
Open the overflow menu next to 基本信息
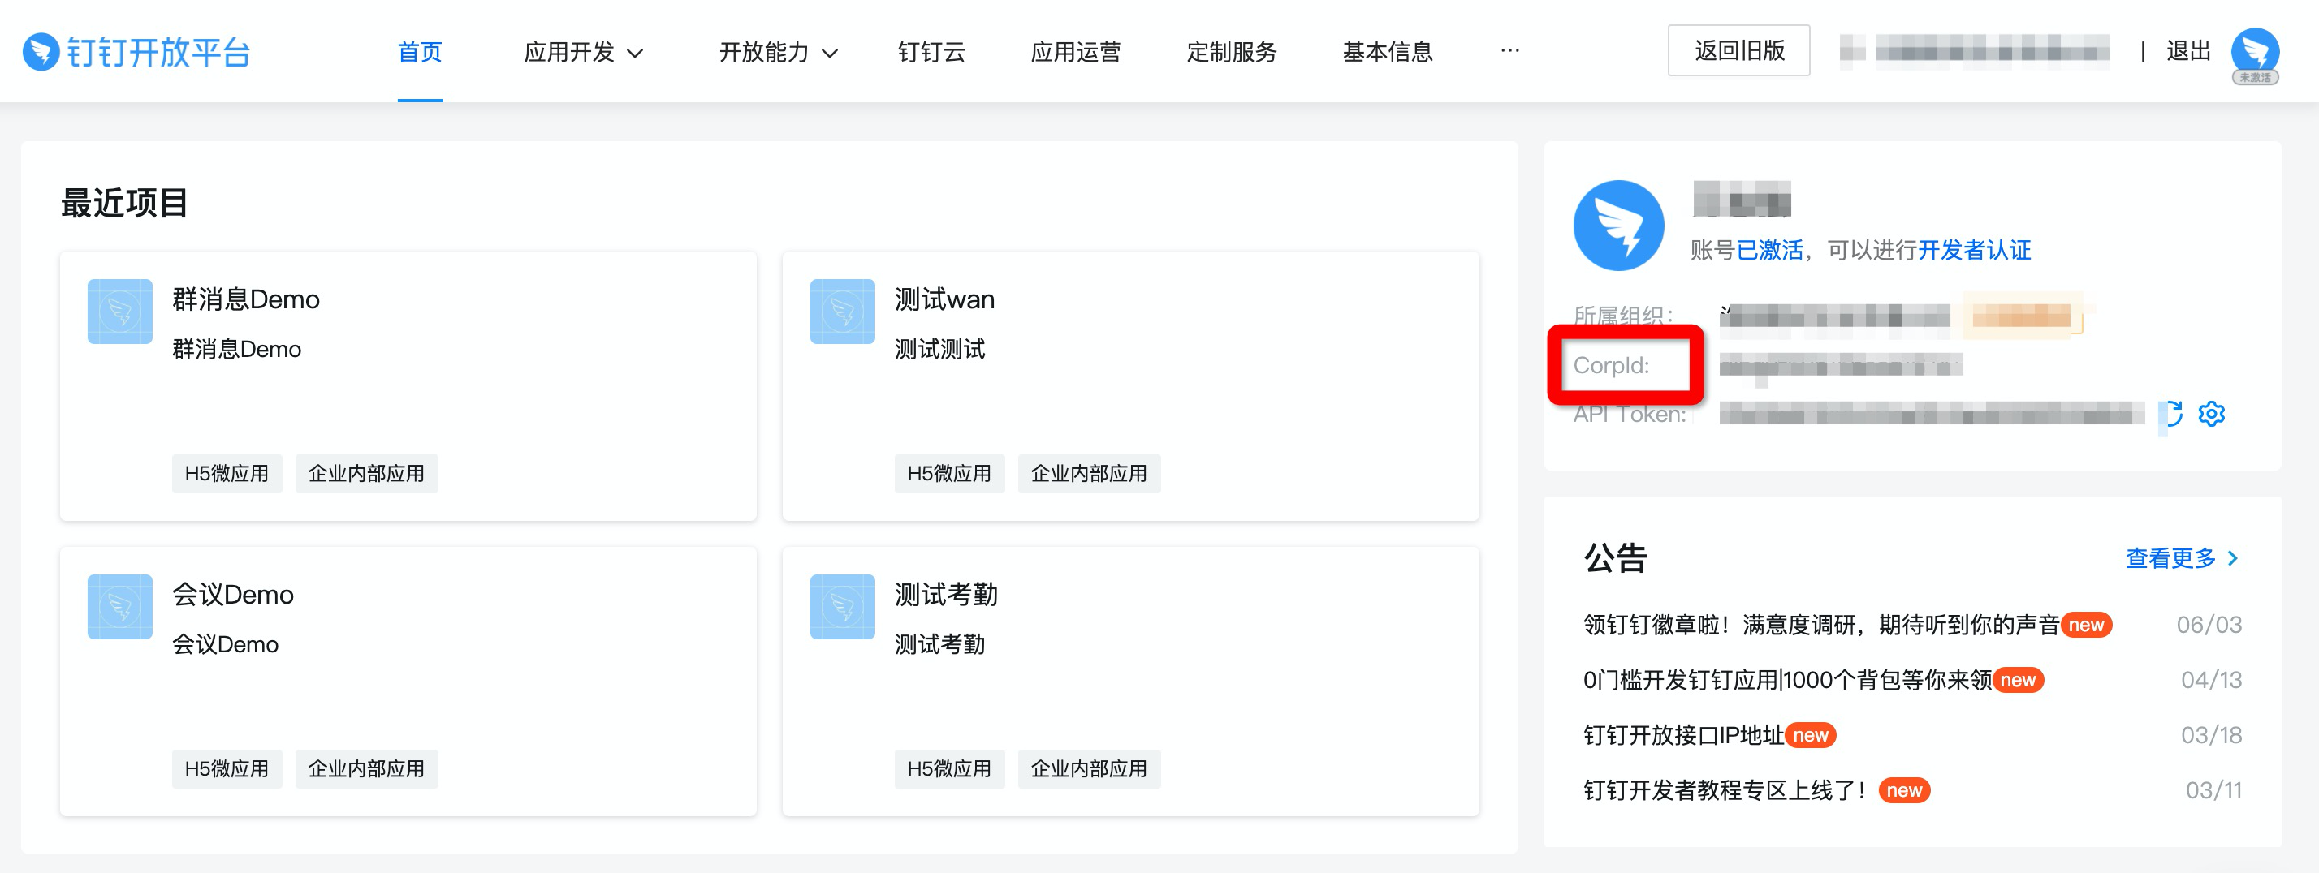[1509, 51]
